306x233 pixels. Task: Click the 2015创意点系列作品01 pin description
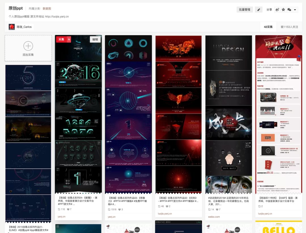(28, 228)
